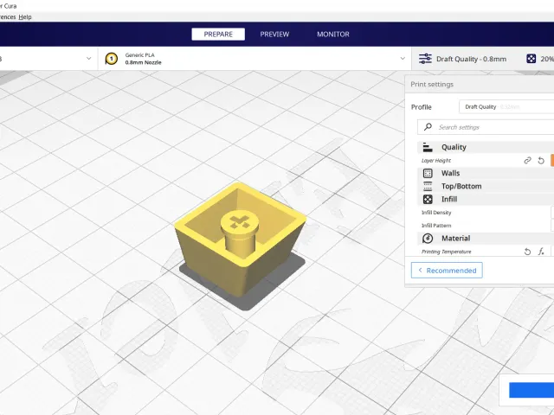Go back to Recommended print settings
554x415 pixels.
pos(447,271)
